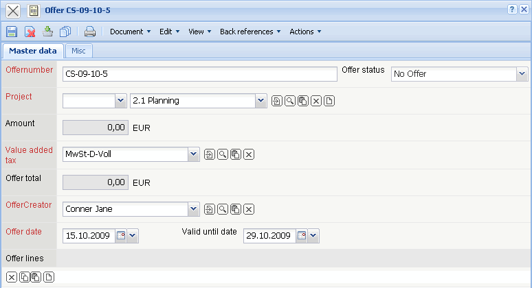Click the new-entry icon in the Project row
This screenshot has height=288, width=532.
coord(329,101)
